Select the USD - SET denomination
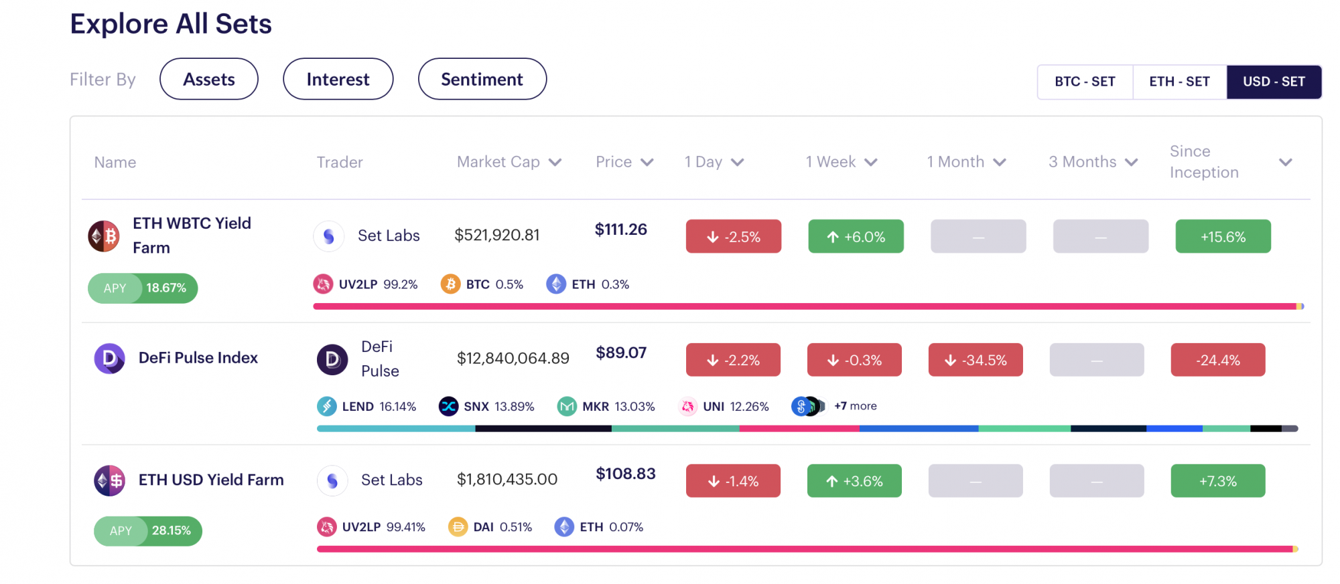 pos(1274,82)
